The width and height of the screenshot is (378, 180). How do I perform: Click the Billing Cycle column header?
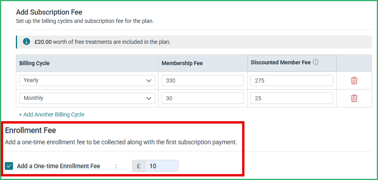34,64
